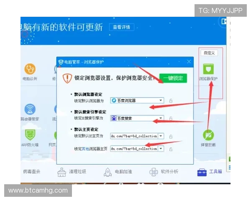Open 弹窗拦截 popup blocker icon

(208, 135)
